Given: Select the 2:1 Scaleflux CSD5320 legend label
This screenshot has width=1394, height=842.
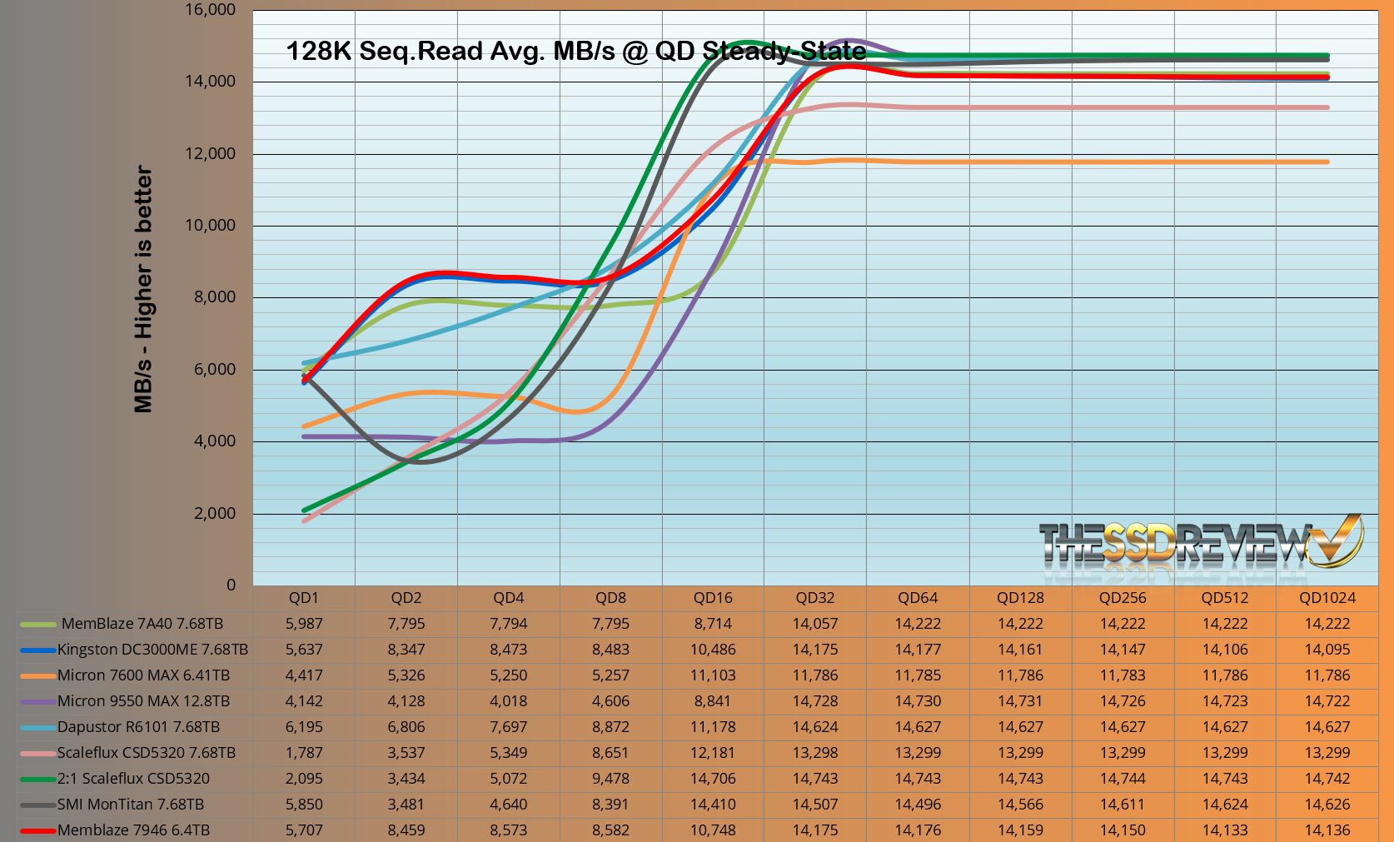Looking at the screenshot, I should point(133,779).
